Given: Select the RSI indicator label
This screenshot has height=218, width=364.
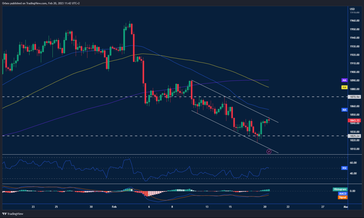Looking at the screenshot, I should 344,168.
